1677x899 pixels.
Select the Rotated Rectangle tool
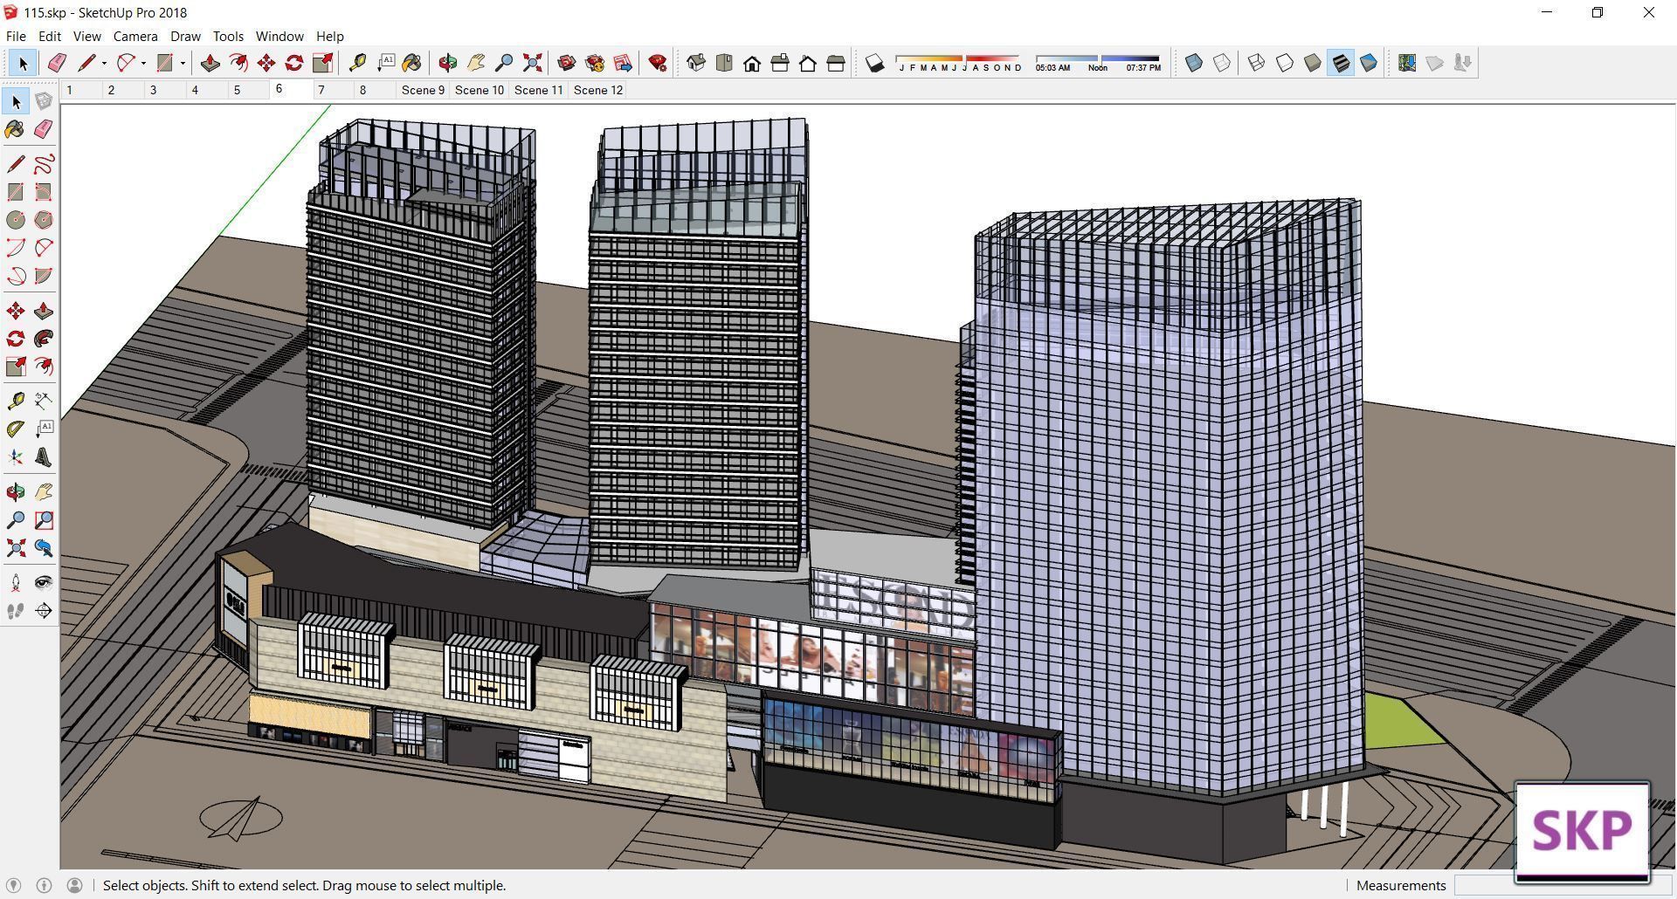coord(44,192)
